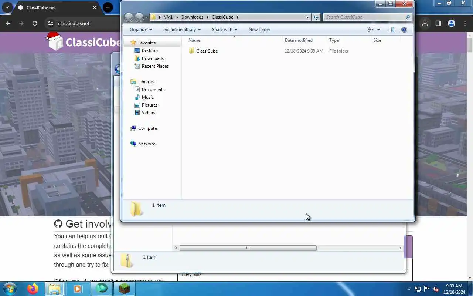
Task: Click the Action Center flag tray icon
Action: (x=427, y=289)
